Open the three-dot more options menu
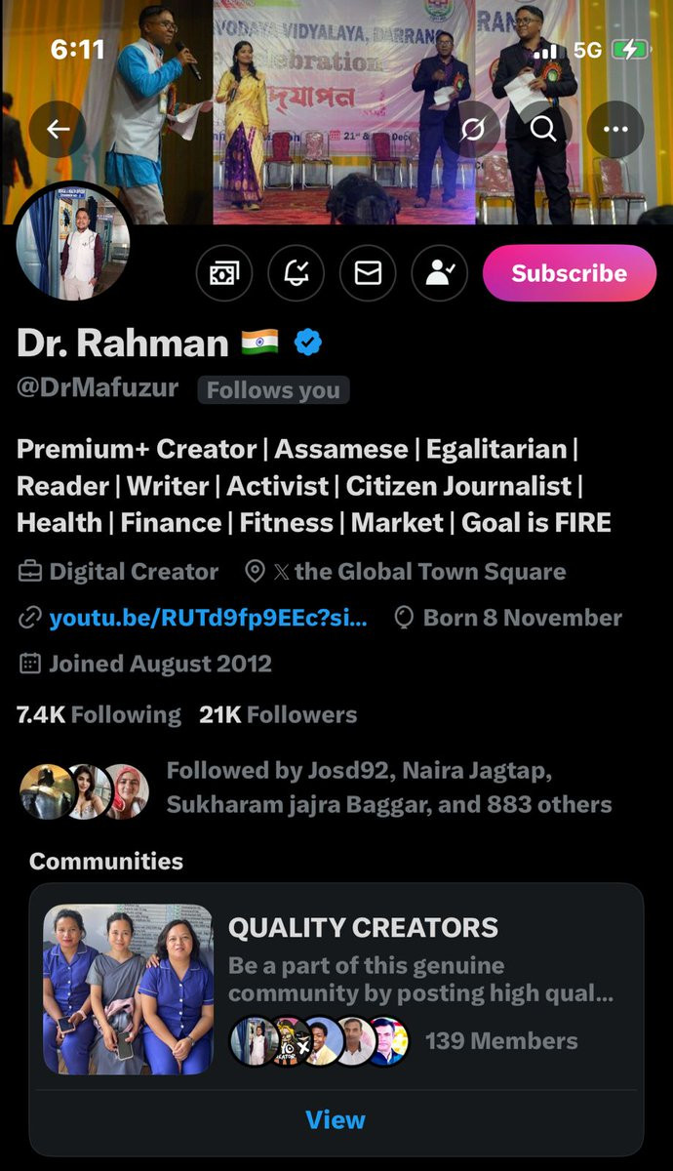The image size is (673, 1171). coord(615,129)
